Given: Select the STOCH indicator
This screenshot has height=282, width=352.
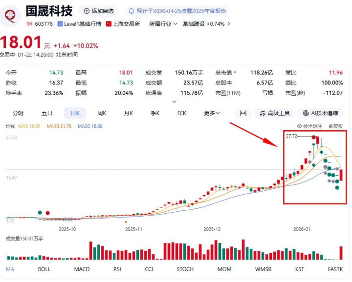Looking at the screenshot, I should tap(185, 269).
